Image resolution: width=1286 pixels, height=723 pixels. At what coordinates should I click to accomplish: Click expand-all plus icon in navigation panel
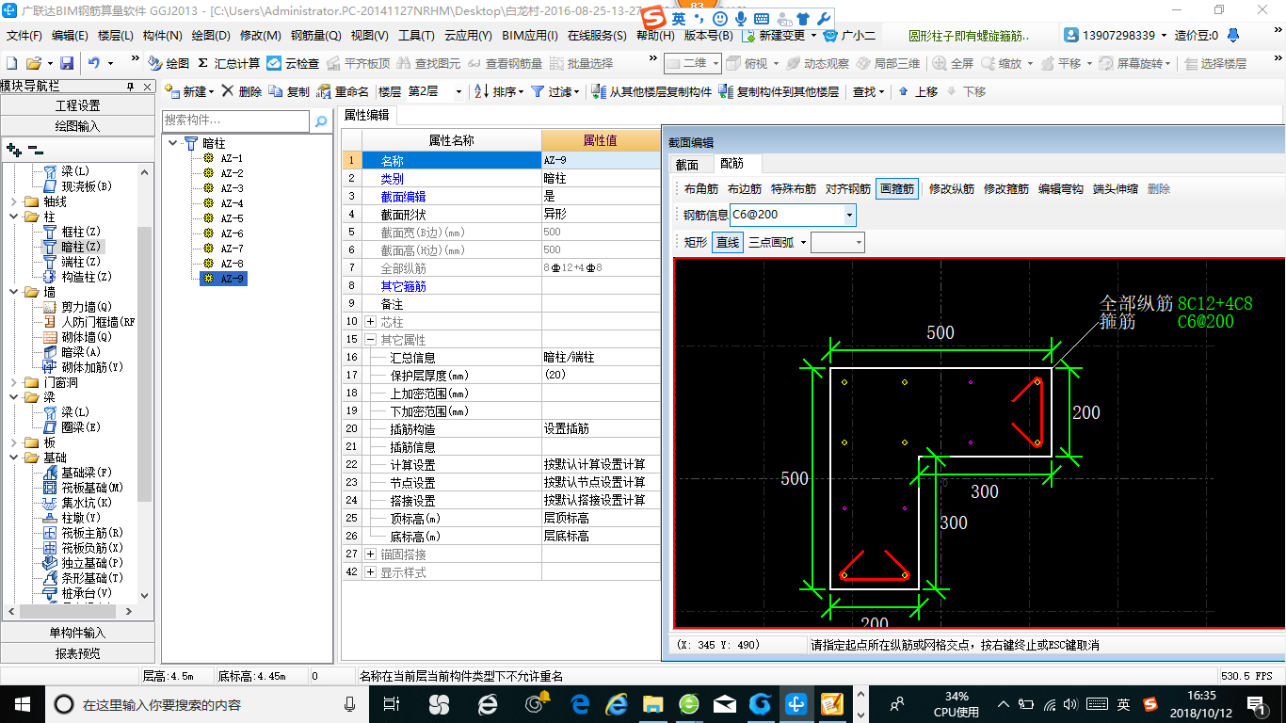14,150
